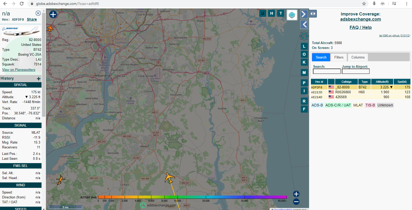Open the tar1090 on github link
This screenshot has width=412, height=210.
[394, 36]
